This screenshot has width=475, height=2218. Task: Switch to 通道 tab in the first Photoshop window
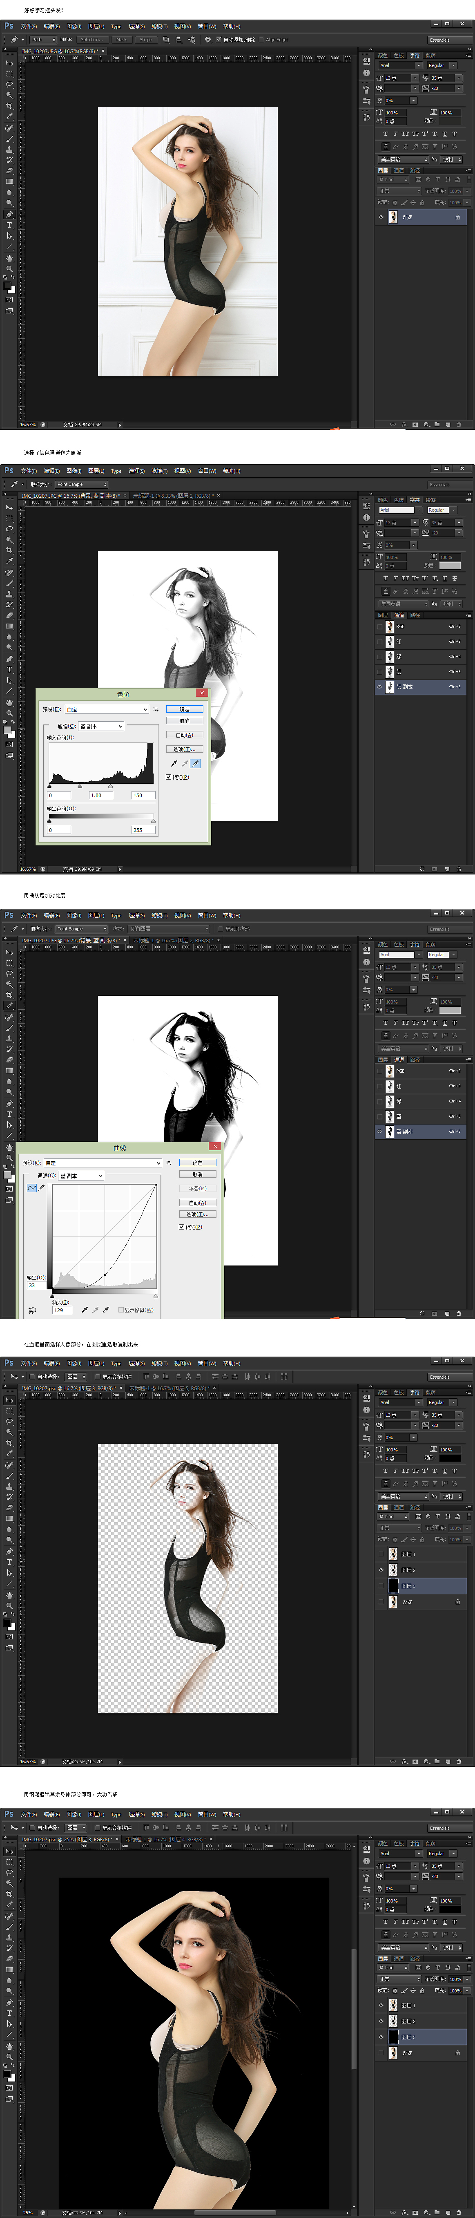[398, 170]
